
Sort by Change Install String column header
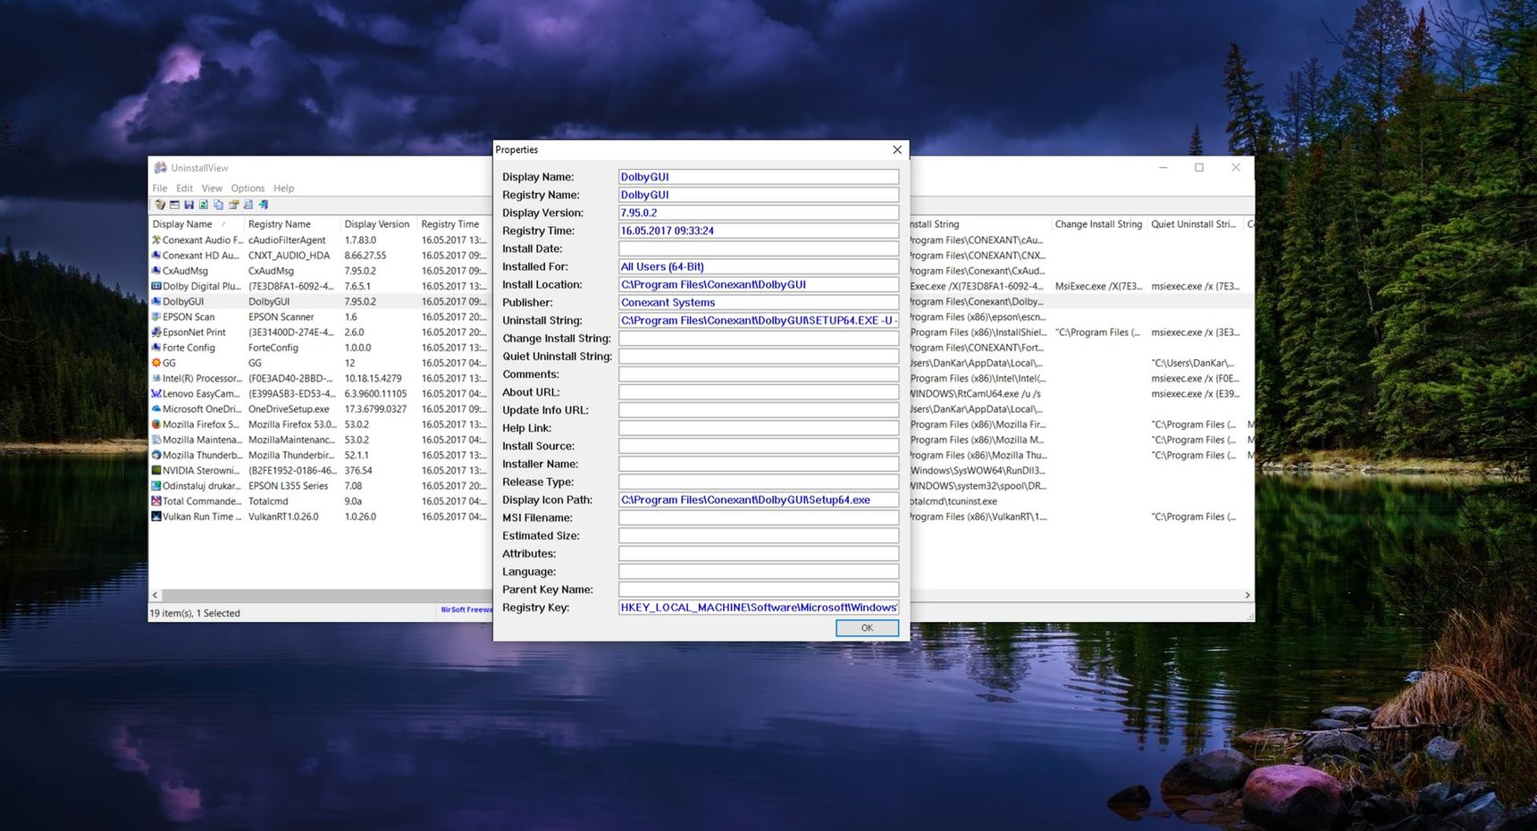point(1098,224)
